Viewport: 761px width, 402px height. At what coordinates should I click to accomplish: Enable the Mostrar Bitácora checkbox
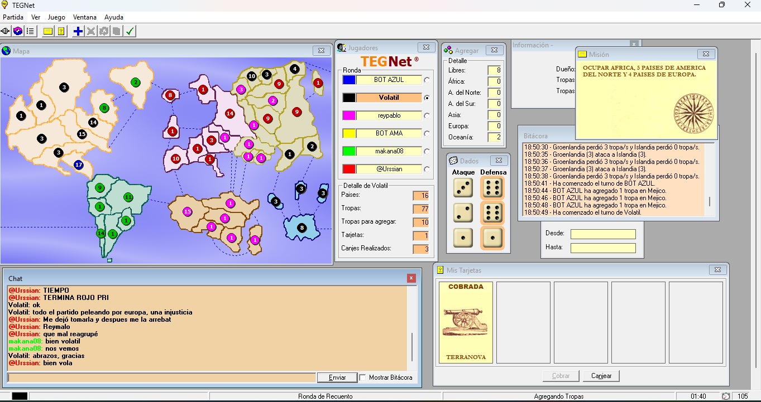pos(363,377)
